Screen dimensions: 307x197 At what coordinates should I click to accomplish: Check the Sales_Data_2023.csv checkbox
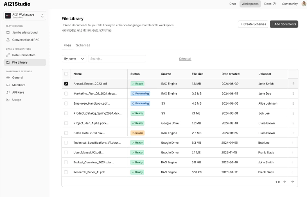click(66, 133)
